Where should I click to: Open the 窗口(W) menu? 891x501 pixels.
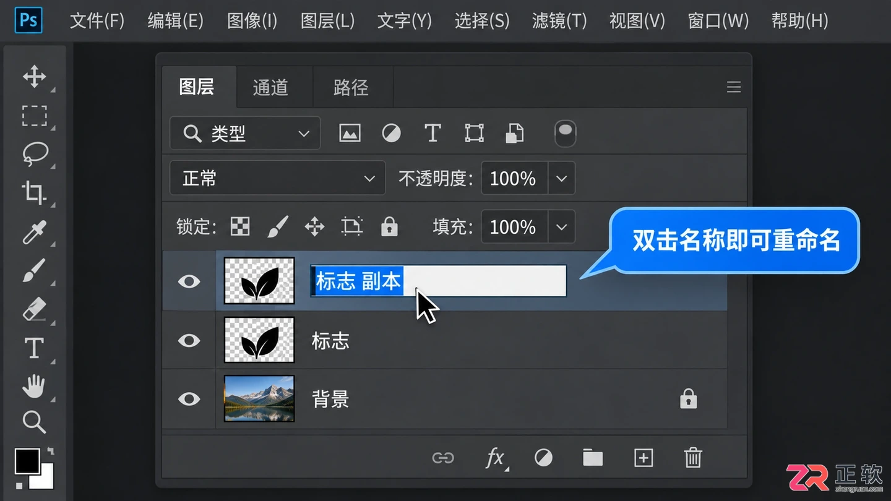(718, 21)
